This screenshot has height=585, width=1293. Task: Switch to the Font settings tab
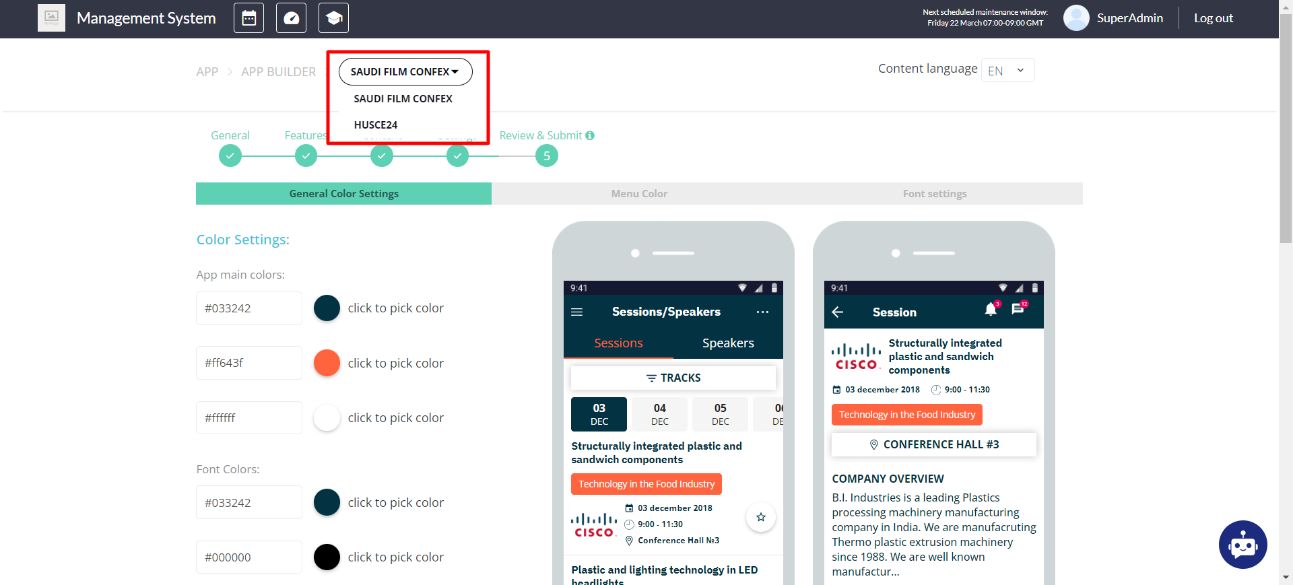pos(934,194)
